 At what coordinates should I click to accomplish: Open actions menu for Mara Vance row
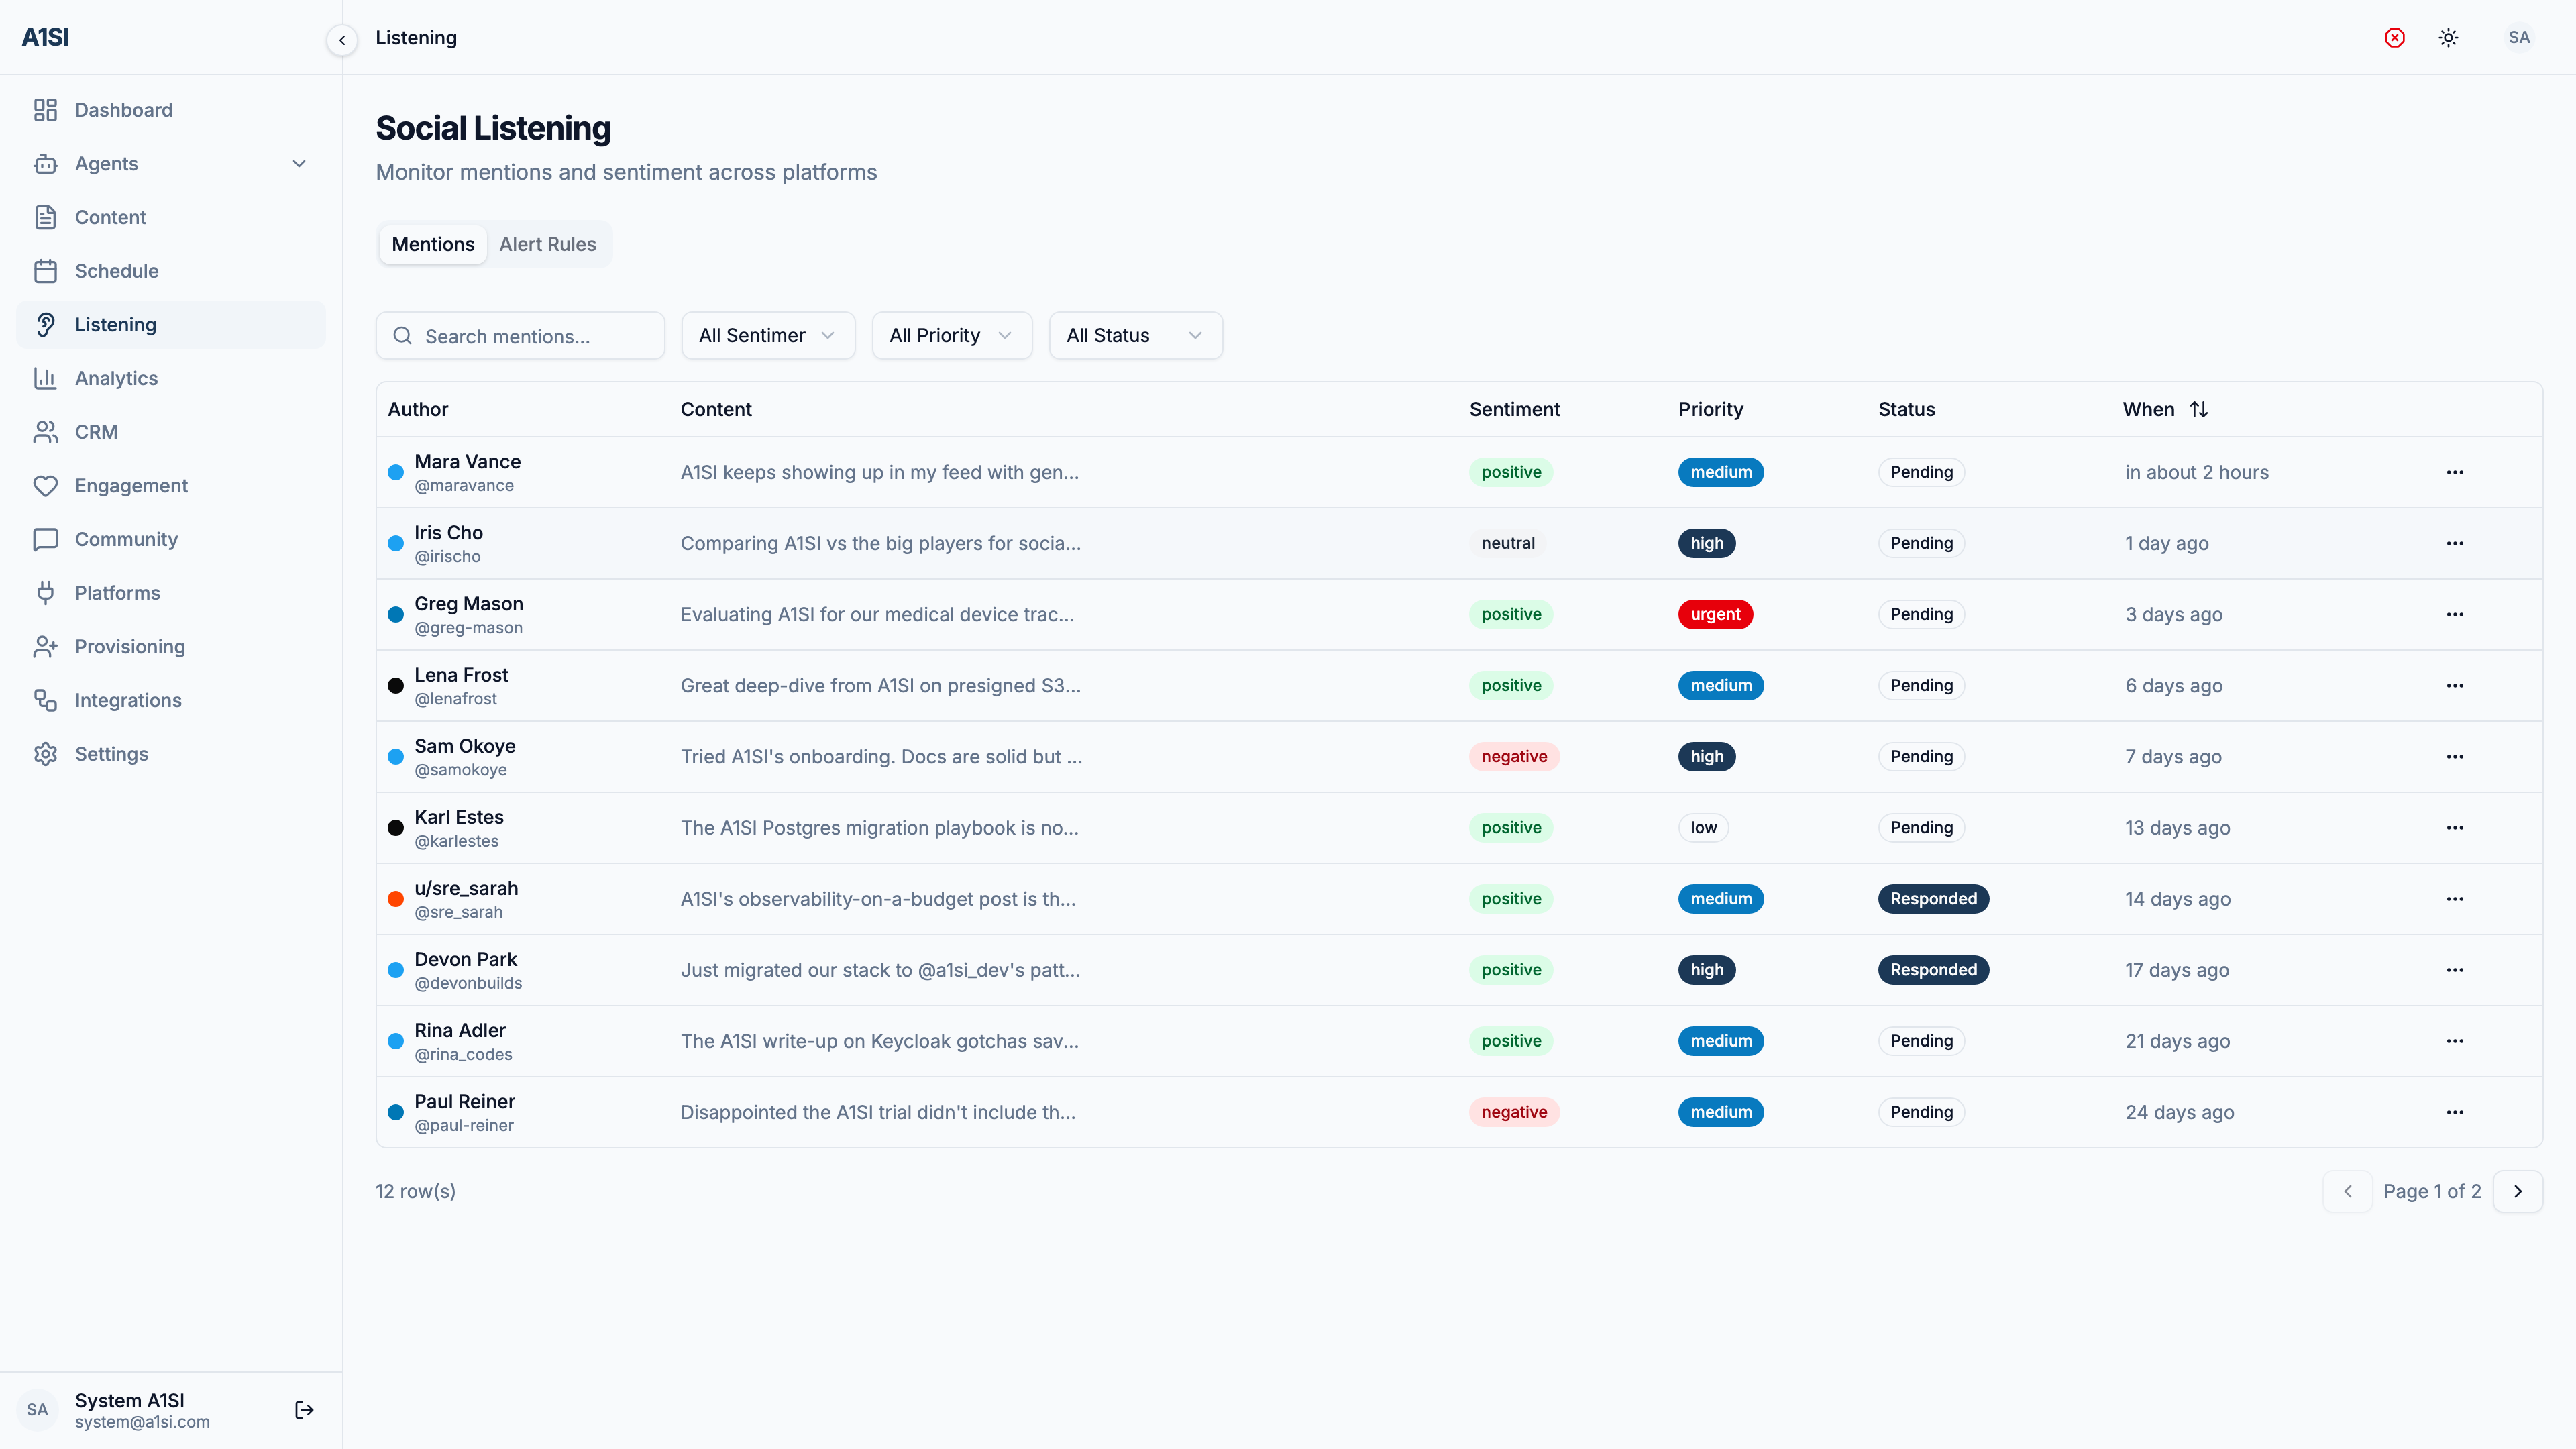pyautogui.click(x=2455, y=472)
